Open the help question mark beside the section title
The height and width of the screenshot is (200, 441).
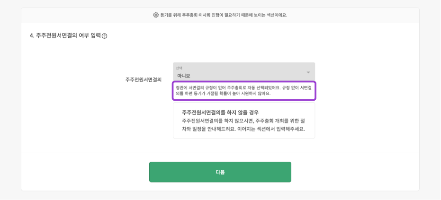pos(104,36)
